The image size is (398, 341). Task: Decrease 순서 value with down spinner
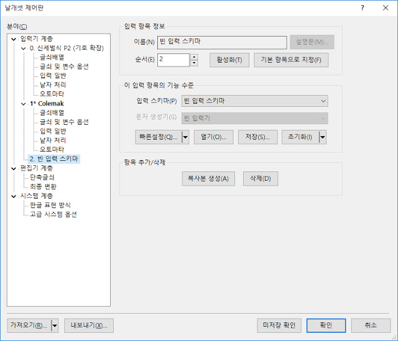pos(194,63)
